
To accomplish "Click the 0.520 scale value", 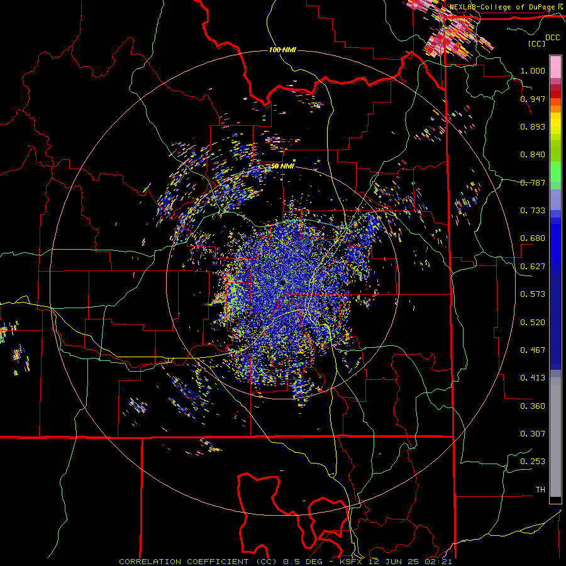I will click(533, 323).
